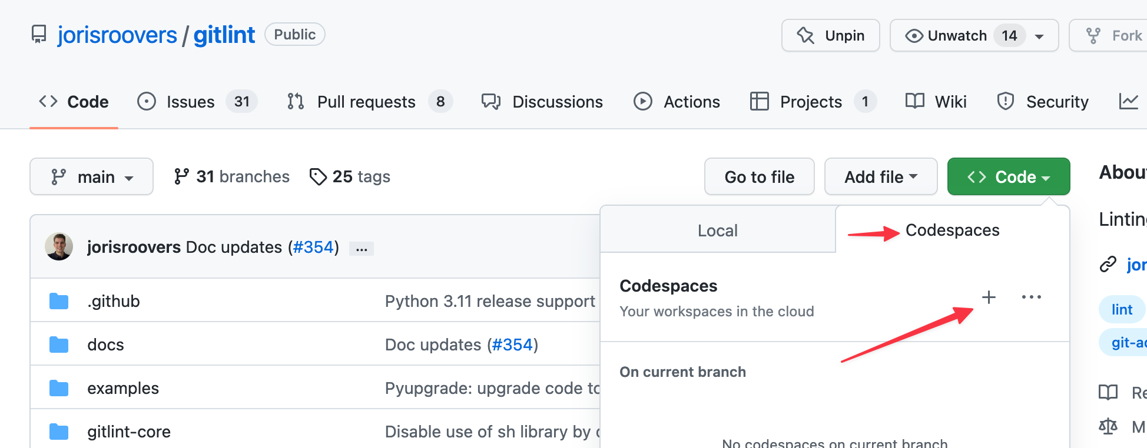Select the Codespaces tab
The width and height of the screenshot is (1147, 448).
pyautogui.click(x=952, y=230)
